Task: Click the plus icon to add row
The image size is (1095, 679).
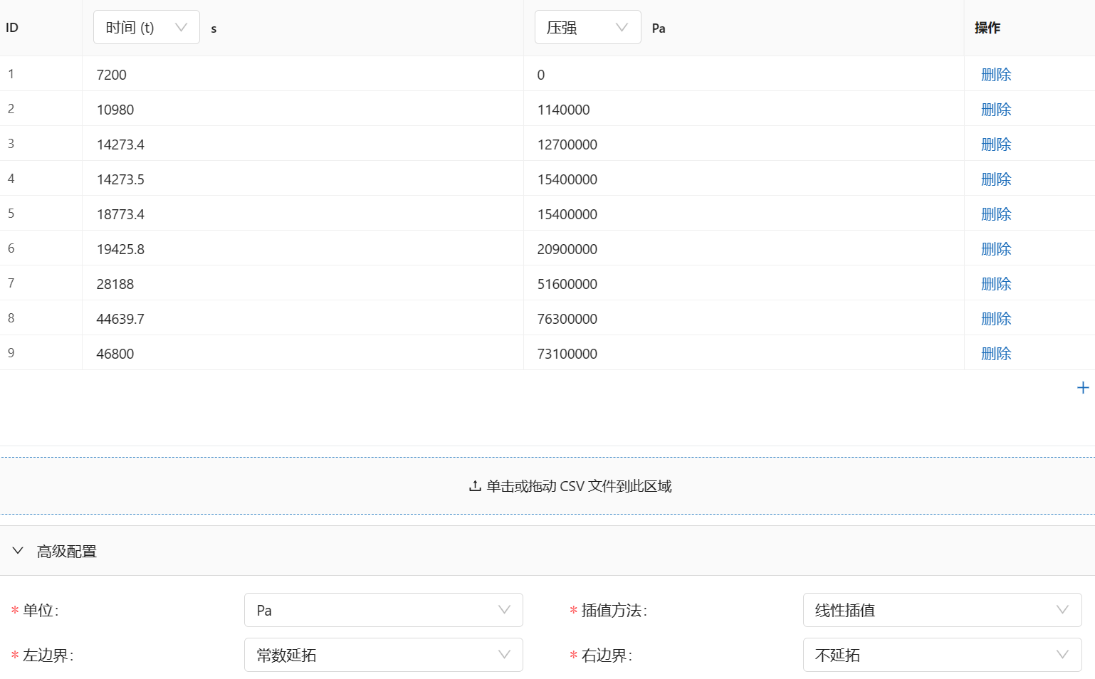Action: [x=1082, y=388]
